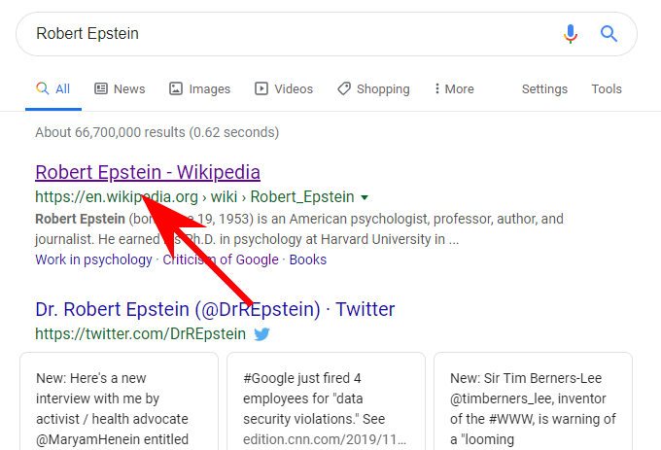Click the Twitter bird icon
661x450 pixels.
[261, 334]
